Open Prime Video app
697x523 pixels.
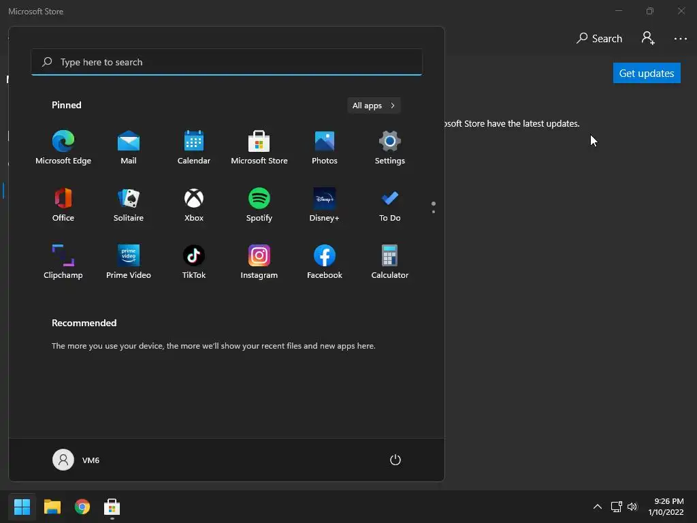[x=129, y=262]
